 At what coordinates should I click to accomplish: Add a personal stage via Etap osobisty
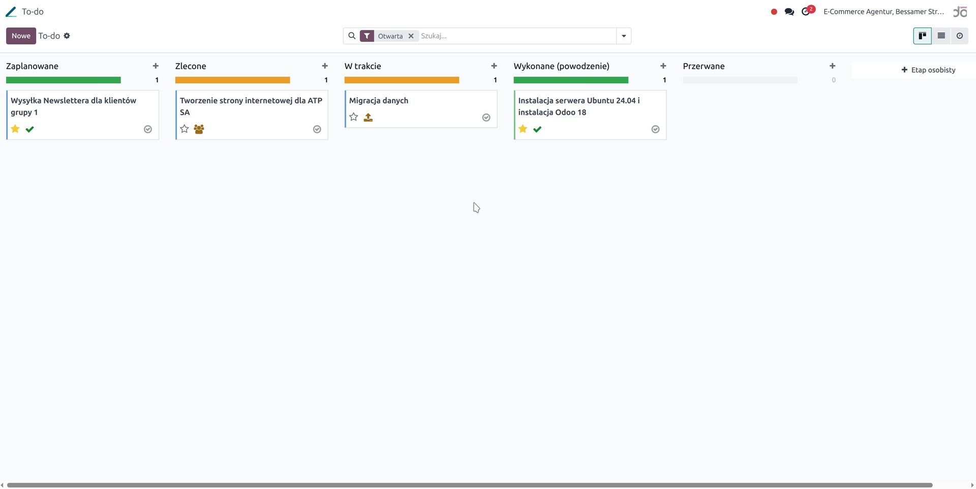(928, 70)
